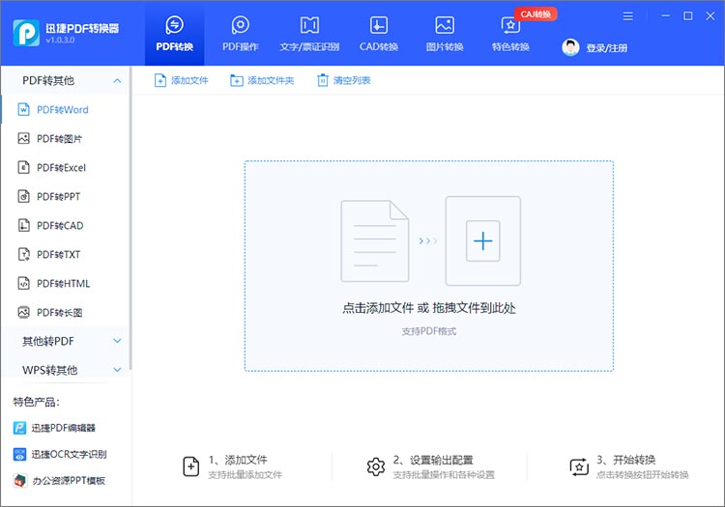Click the 迅捷PDF编辑器 product icon

19,428
